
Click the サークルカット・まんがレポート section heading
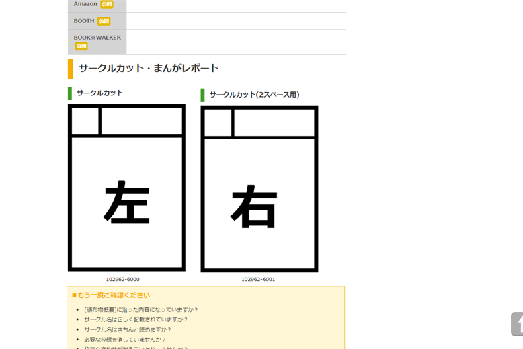[149, 69]
